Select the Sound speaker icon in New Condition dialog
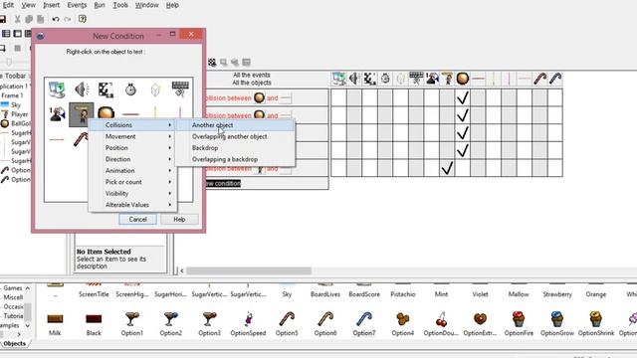Image resolution: width=637 pixels, height=358 pixels. tap(82, 89)
